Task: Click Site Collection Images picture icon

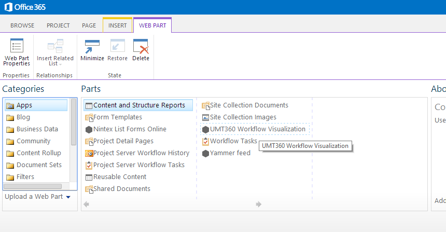Action: 205,117
